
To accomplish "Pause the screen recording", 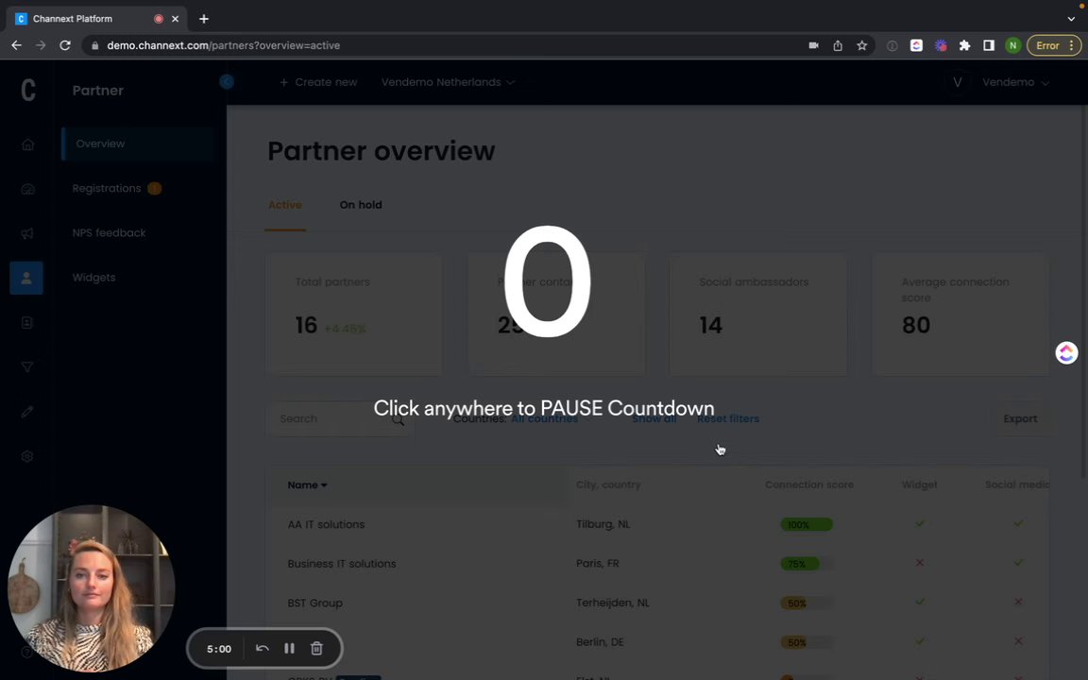I will coord(289,648).
